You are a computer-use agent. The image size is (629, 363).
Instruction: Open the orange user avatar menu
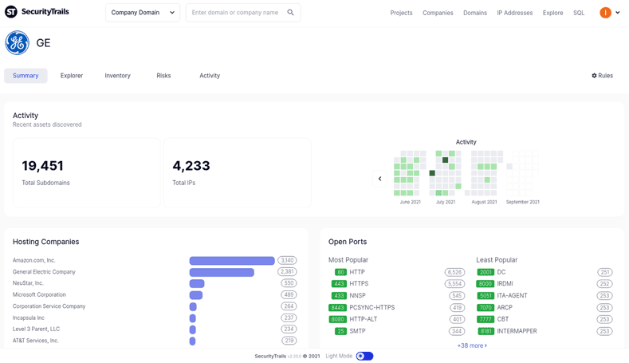click(605, 13)
